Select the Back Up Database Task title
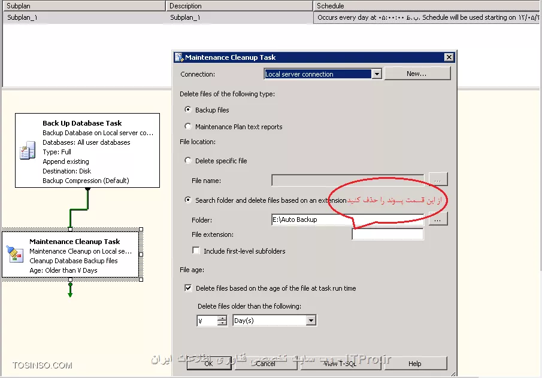 point(82,123)
